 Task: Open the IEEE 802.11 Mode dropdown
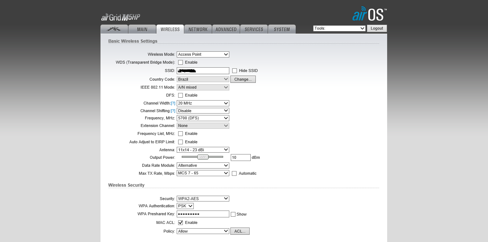203,87
